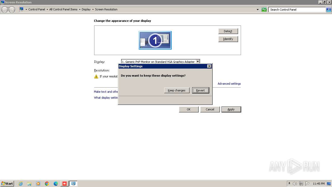Show hidden tray icons

289,183
